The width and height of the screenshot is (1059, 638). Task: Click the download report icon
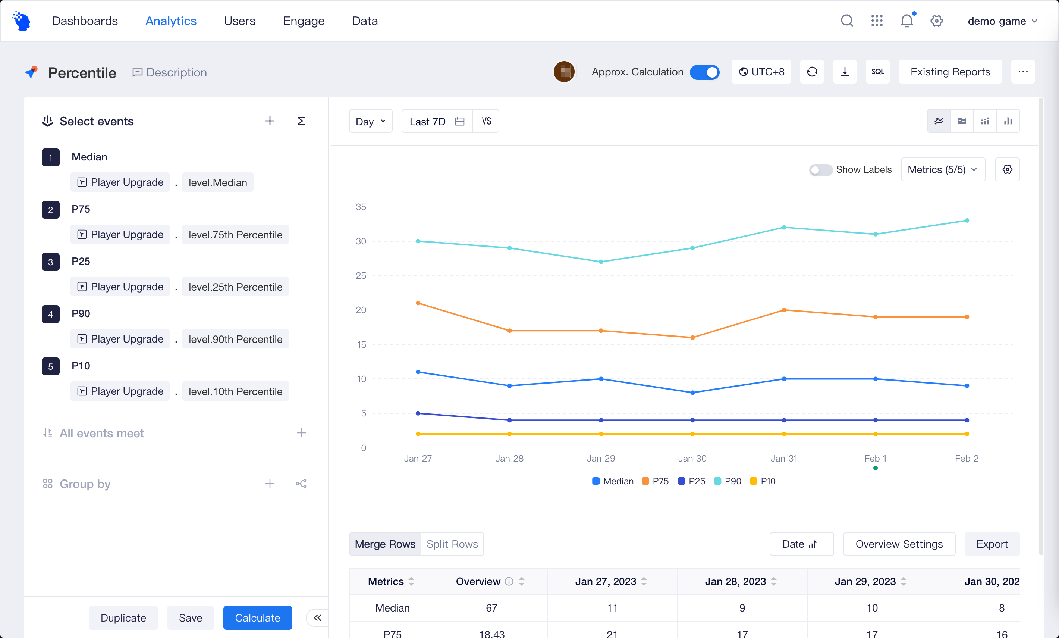[845, 72]
